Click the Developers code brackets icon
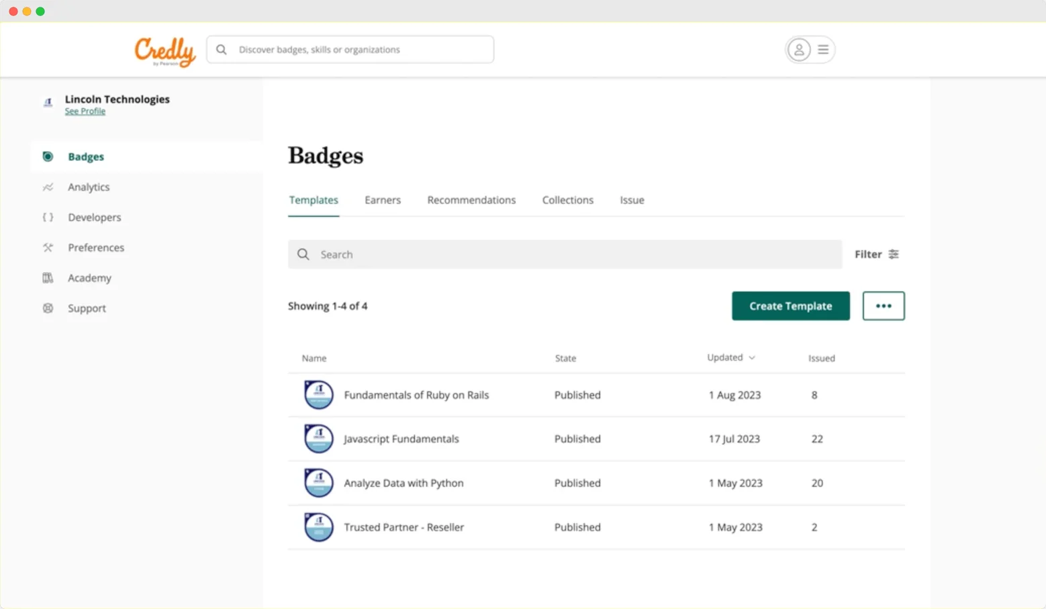Viewport: 1046px width, 609px height. coord(48,217)
